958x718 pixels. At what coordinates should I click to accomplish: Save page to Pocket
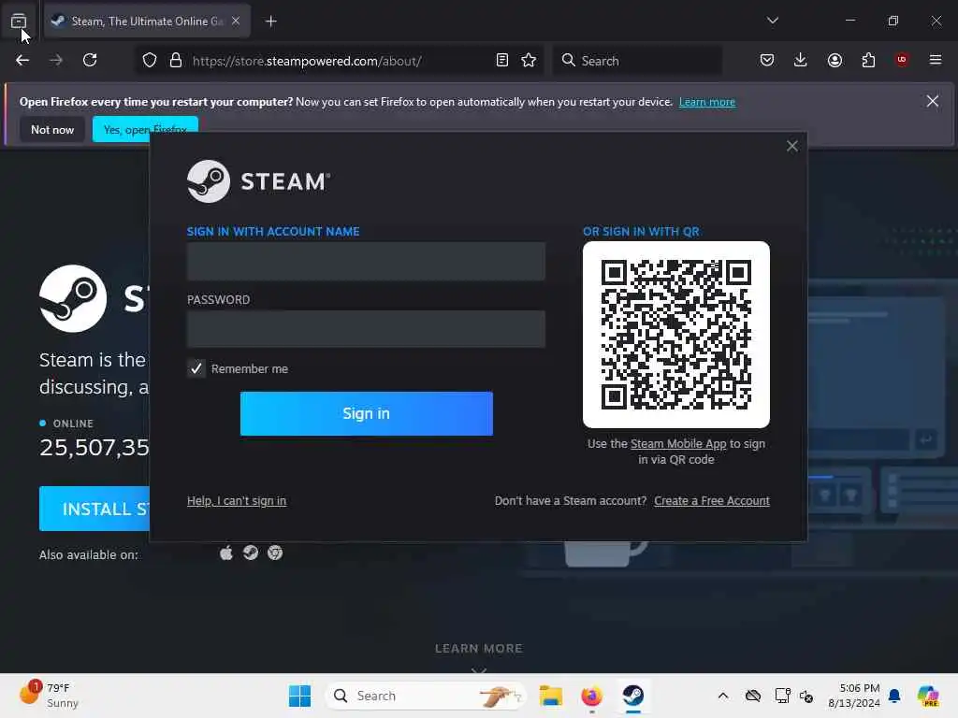coord(767,61)
